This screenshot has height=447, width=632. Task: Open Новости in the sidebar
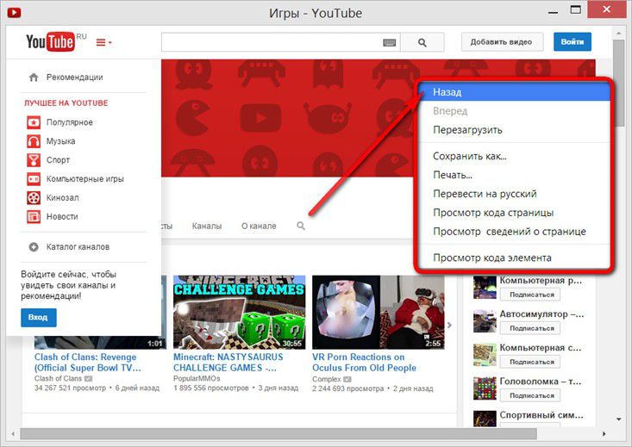62,217
